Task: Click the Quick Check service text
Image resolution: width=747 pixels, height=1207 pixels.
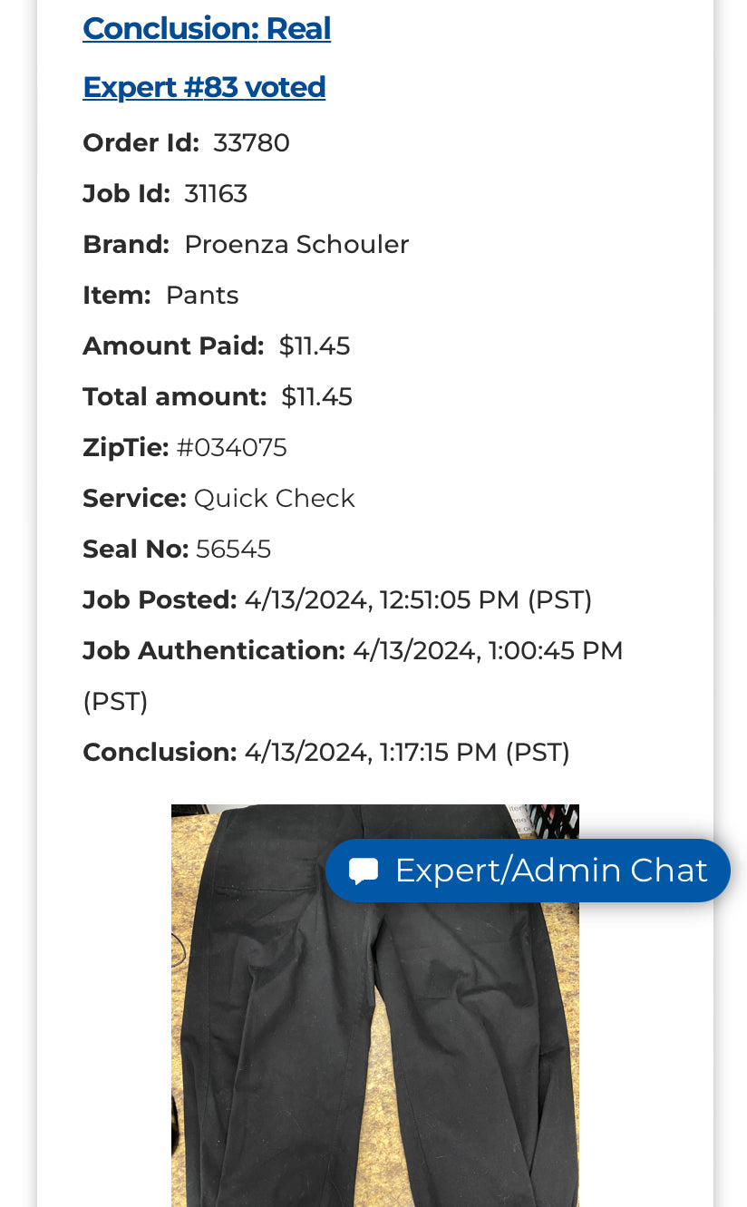Action: coord(274,499)
